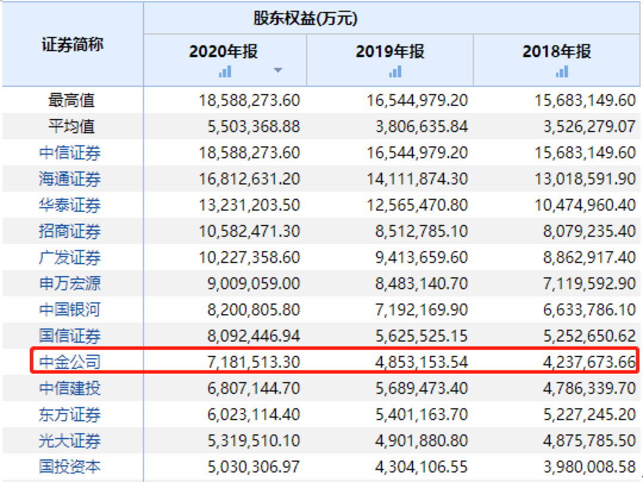Select cell 13,231,203.50 for 华泰证券
The width and height of the screenshot is (643, 482).
click(x=249, y=205)
